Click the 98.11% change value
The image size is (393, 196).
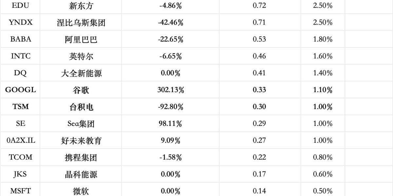170,123
